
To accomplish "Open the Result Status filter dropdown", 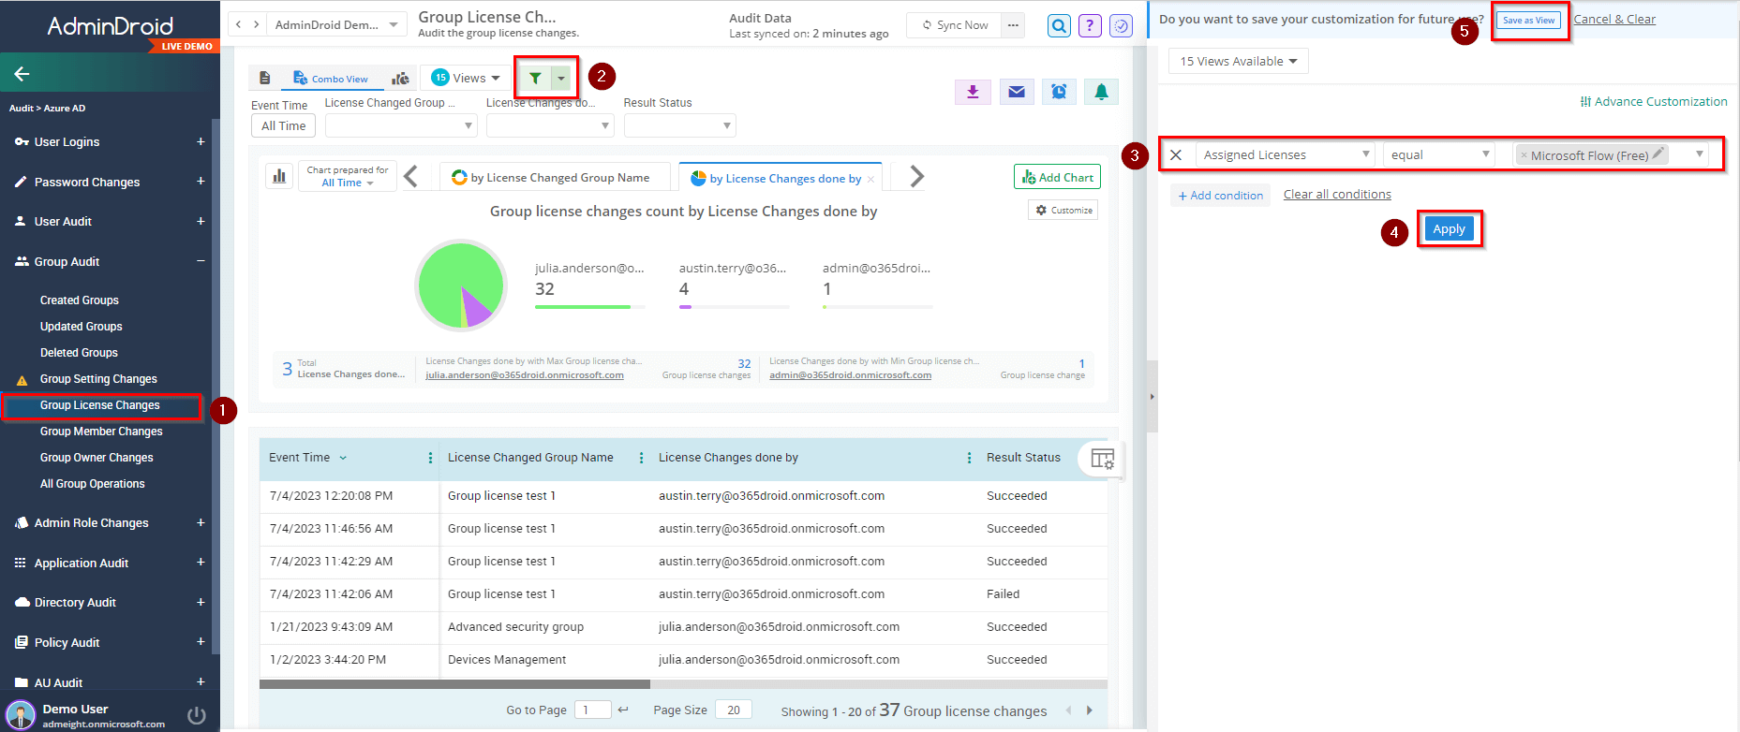I will coord(679,125).
